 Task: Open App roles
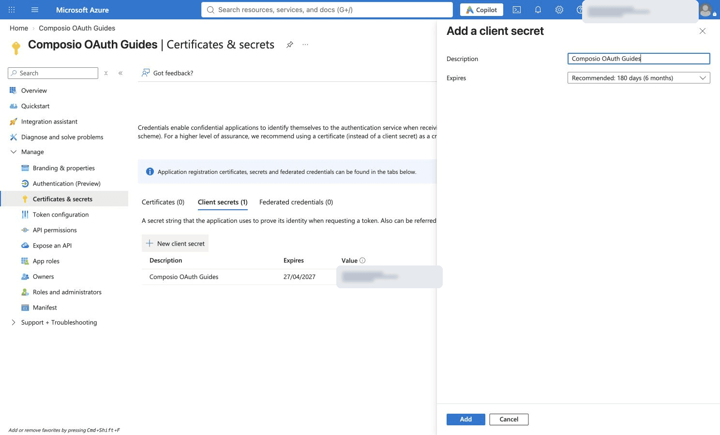point(46,261)
